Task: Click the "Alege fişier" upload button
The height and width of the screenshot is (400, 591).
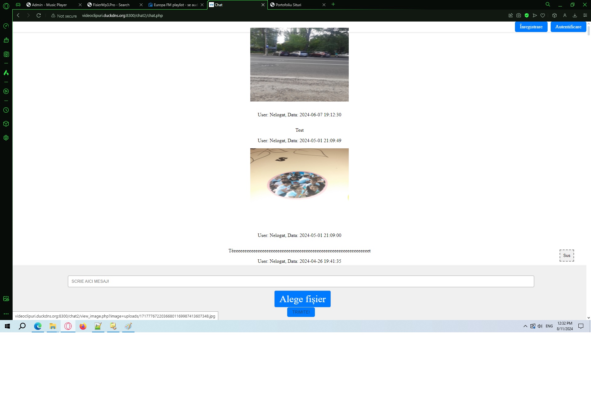Action: click(302, 299)
